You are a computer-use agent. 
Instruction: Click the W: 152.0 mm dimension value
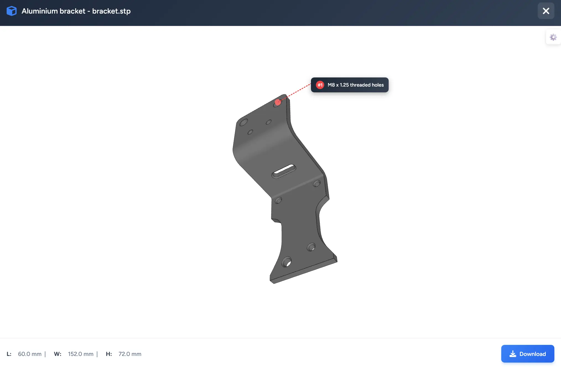(x=80, y=354)
